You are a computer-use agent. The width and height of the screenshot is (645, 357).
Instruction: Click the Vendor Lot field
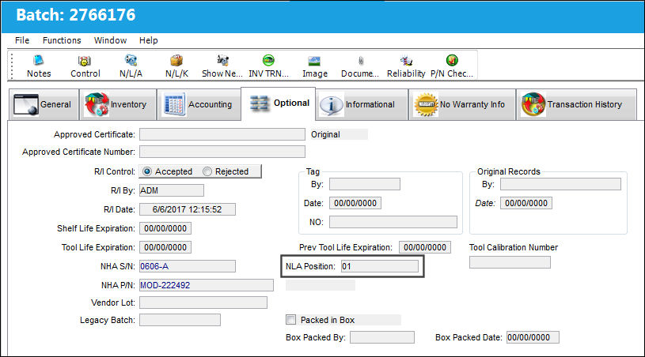pos(203,303)
